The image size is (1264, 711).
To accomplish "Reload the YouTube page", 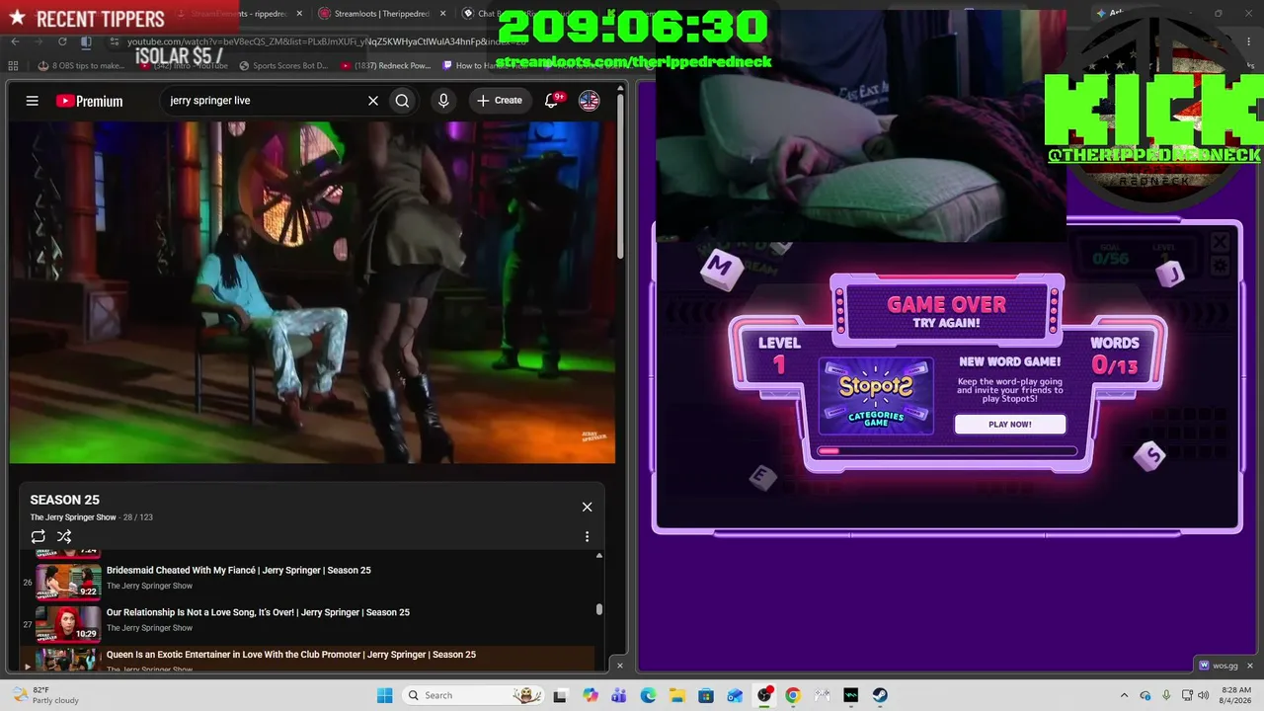I will (62, 41).
